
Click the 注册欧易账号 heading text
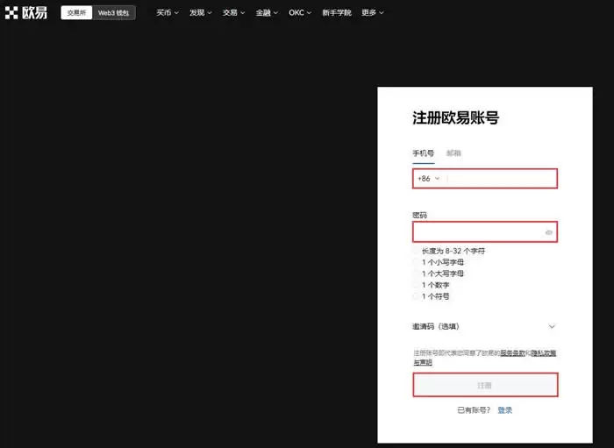[x=456, y=117]
